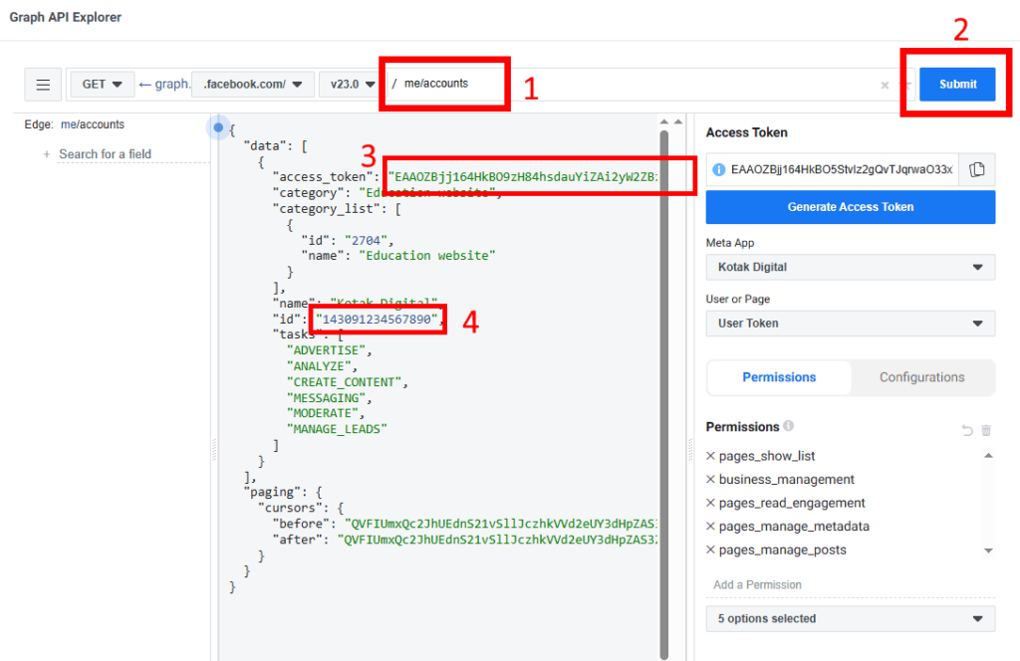Image resolution: width=1020 pixels, height=661 pixels.
Task: Click the trash icon to delete permissions
Action: (x=986, y=430)
